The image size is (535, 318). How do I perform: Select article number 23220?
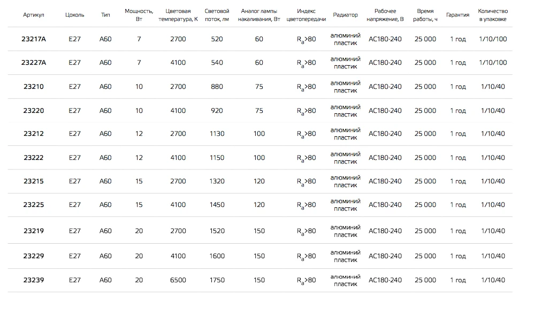[33, 111]
